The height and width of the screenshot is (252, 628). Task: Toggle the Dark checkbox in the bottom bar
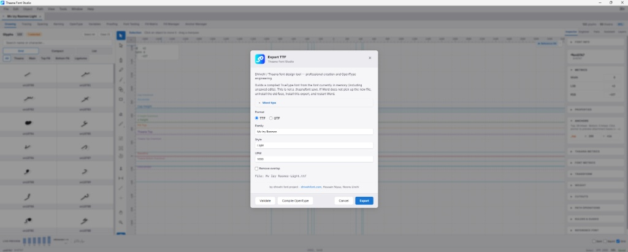pyautogui.click(x=594, y=241)
